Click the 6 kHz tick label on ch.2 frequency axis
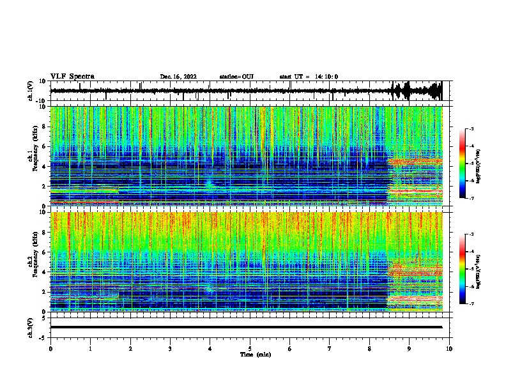 pyautogui.click(x=44, y=252)
